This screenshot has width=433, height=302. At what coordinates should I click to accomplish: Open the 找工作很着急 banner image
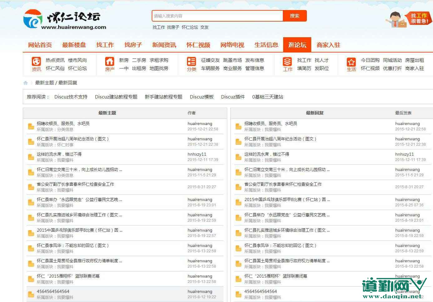point(409,19)
